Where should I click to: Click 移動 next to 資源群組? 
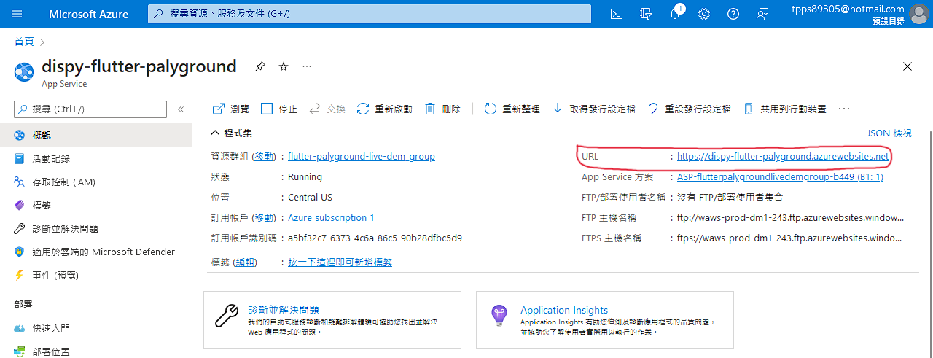(265, 156)
